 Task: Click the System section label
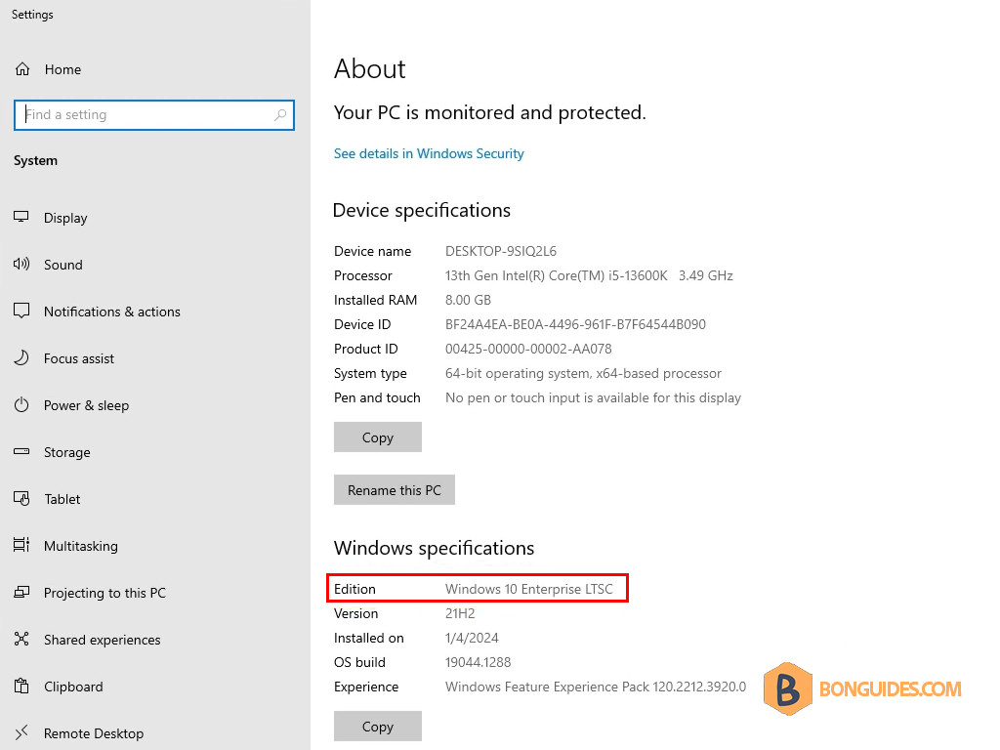(x=36, y=161)
